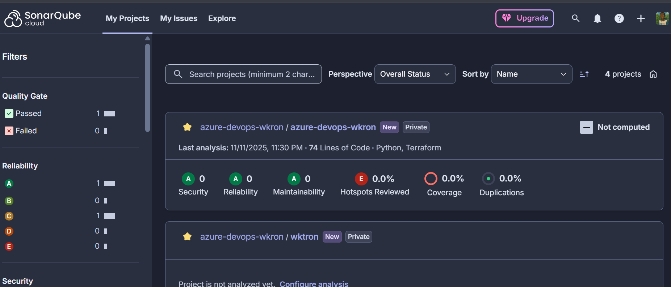Switch to the My Issues tab
This screenshot has height=287, width=671.
(x=179, y=18)
